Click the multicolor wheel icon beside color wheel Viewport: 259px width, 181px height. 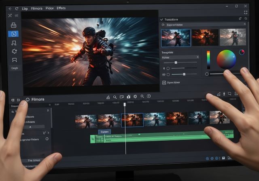(x=242, y=52)
